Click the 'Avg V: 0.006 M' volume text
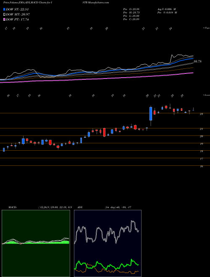The height and width of the screenshot is (277, 210). [x=166, y=9]
